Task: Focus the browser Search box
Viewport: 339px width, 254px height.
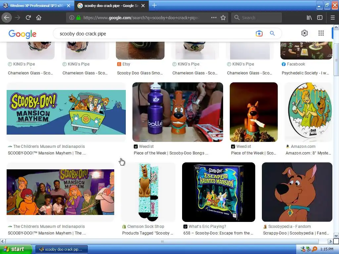Action: point(257,18)
